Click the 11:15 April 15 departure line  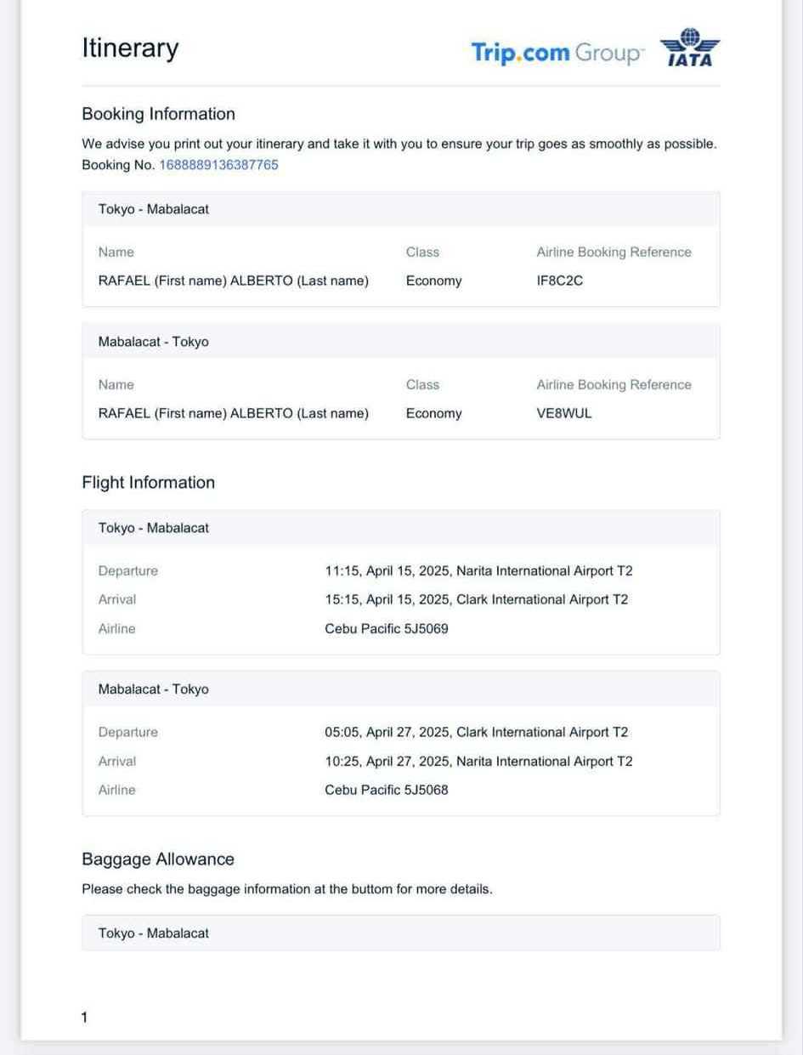[x=478, y=571]
